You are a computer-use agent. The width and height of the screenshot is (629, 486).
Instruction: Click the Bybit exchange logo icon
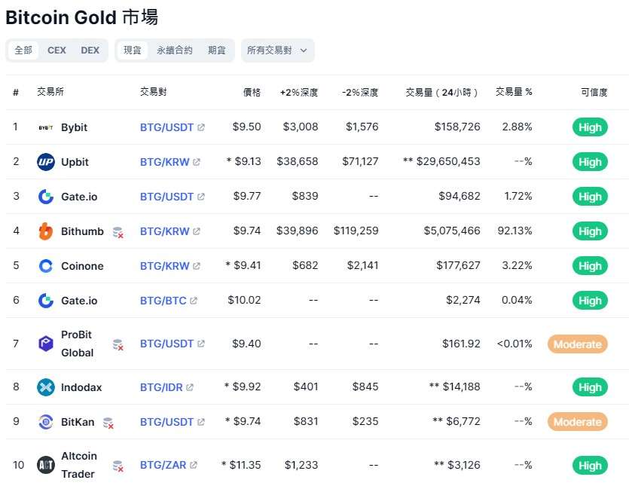pos(45,127)
